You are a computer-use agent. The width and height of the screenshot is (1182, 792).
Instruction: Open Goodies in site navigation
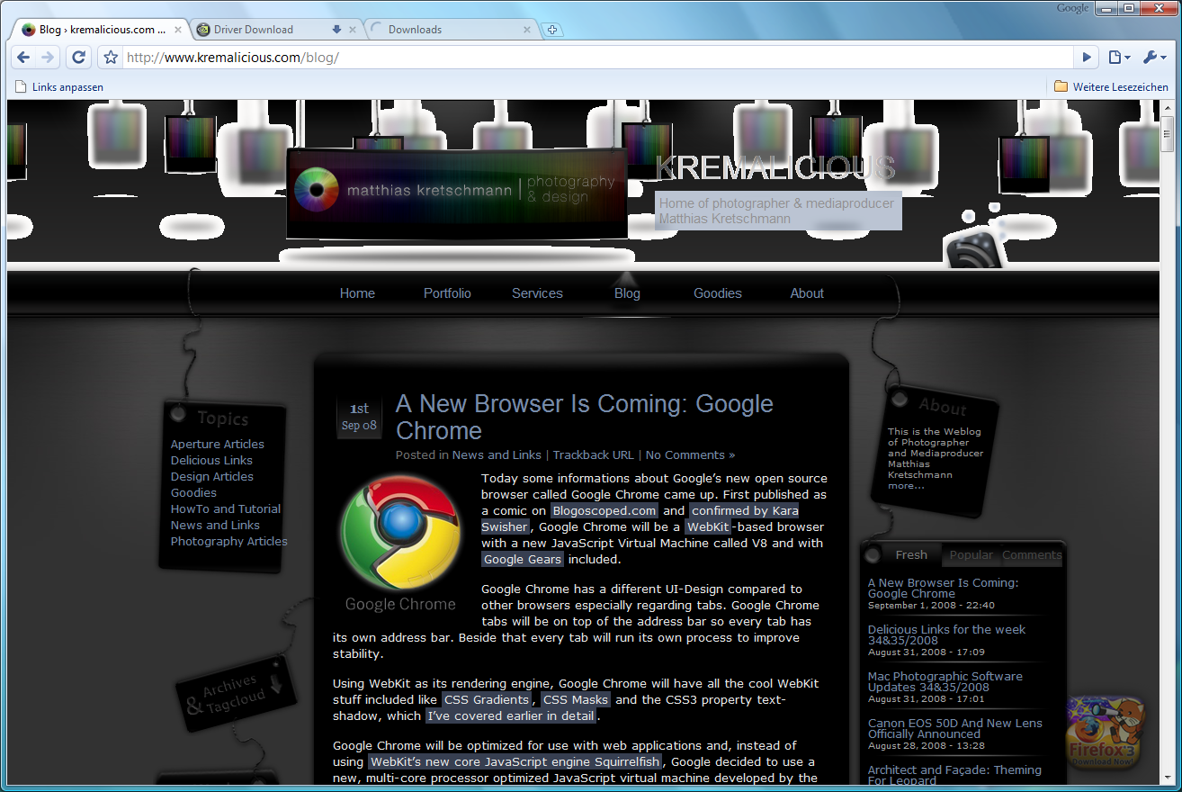718,293
